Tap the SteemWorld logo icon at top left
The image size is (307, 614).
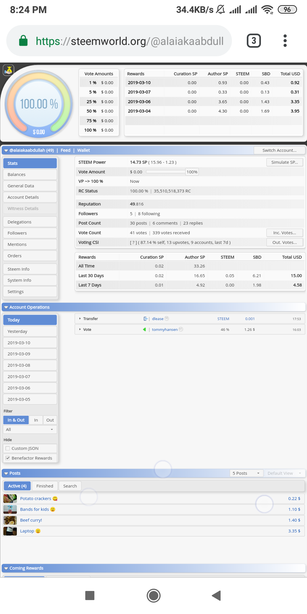coord(9,70)
